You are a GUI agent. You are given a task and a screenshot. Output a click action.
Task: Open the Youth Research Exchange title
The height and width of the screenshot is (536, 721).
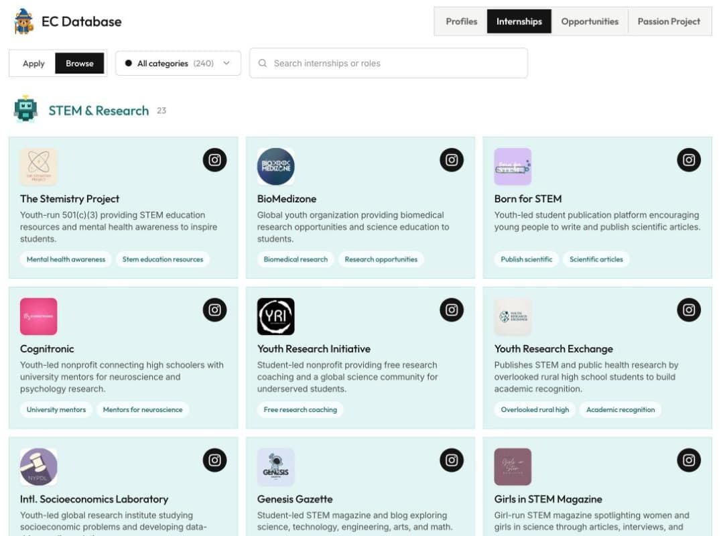(553, 349)
